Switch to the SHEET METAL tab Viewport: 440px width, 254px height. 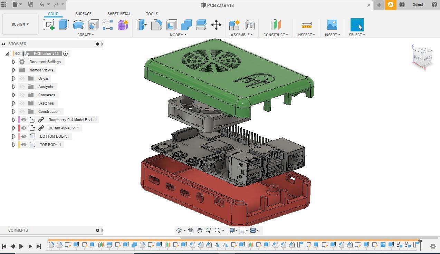[x=119, y=14]
